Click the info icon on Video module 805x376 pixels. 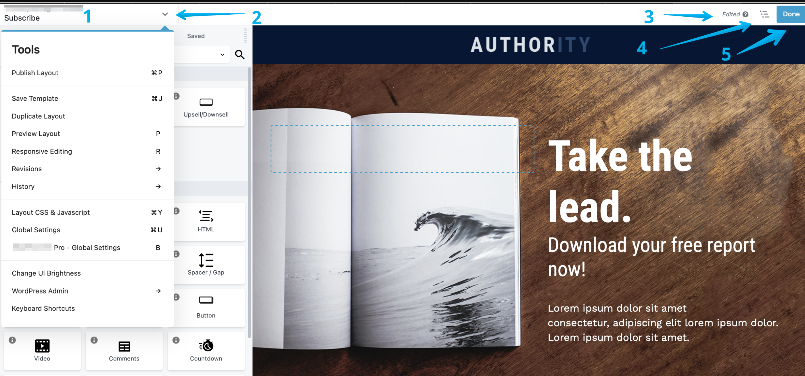[x=12, y=340]
